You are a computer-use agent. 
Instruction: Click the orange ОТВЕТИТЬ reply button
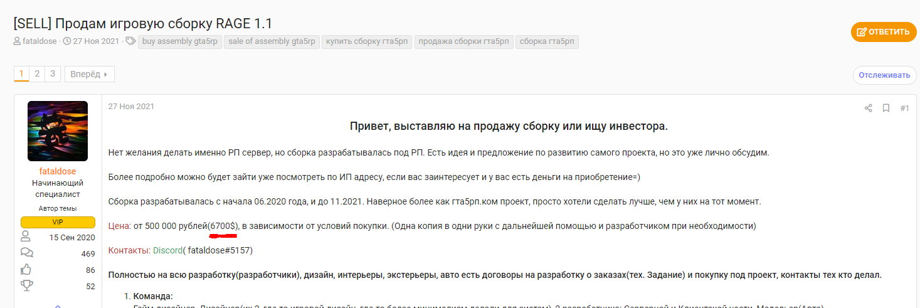click(884, 32)
